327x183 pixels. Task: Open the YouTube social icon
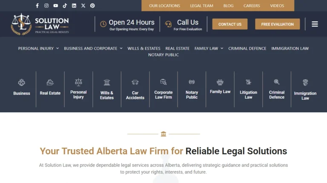(56, 6)
